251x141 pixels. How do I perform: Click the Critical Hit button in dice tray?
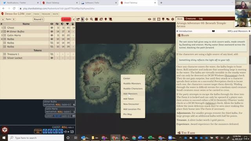pos(38,131)
